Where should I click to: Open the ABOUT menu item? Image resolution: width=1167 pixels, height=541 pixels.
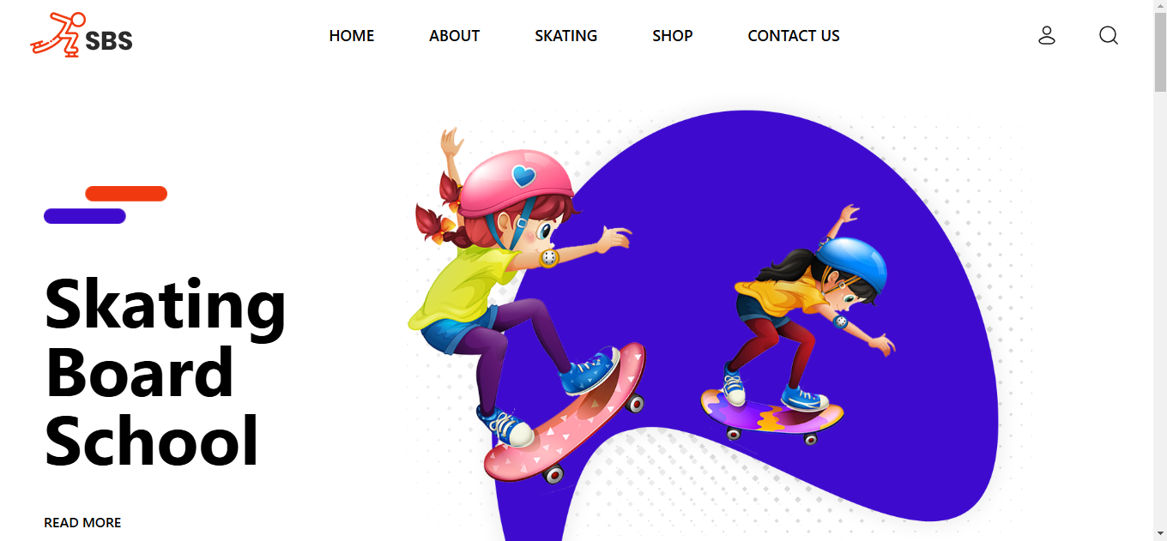(x=455, y=36)
